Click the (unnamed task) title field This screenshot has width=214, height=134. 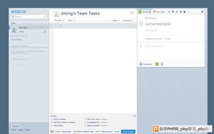(158, 24)
